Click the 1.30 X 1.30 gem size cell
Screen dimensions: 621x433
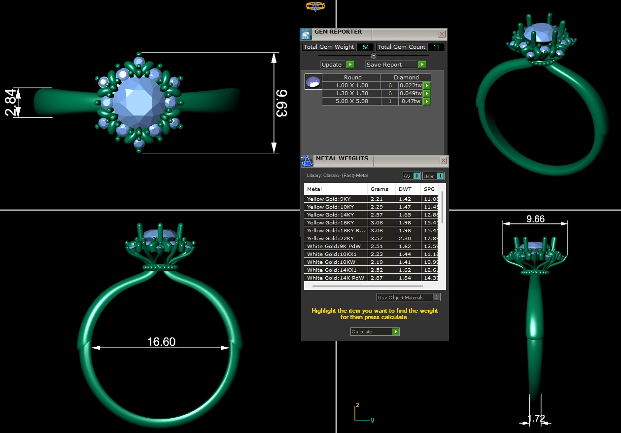351,93
